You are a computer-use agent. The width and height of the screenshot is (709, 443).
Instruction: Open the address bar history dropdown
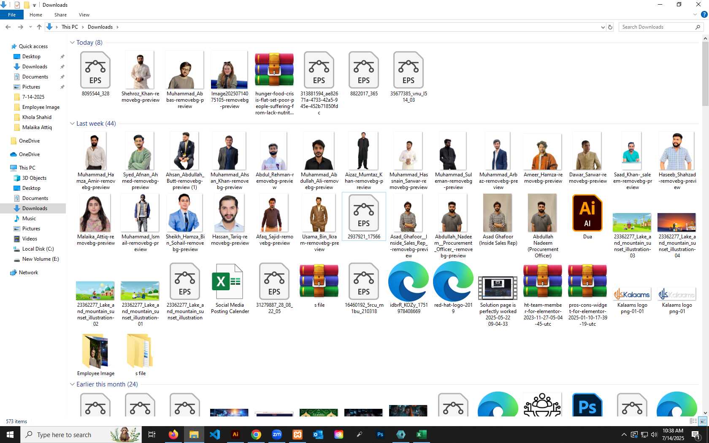(603, 27)
